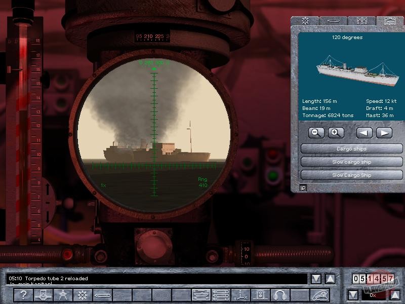This screenshot has height=304, width=405.
Task: Zoom in the ship model view
Action: (x=336, y=133)
